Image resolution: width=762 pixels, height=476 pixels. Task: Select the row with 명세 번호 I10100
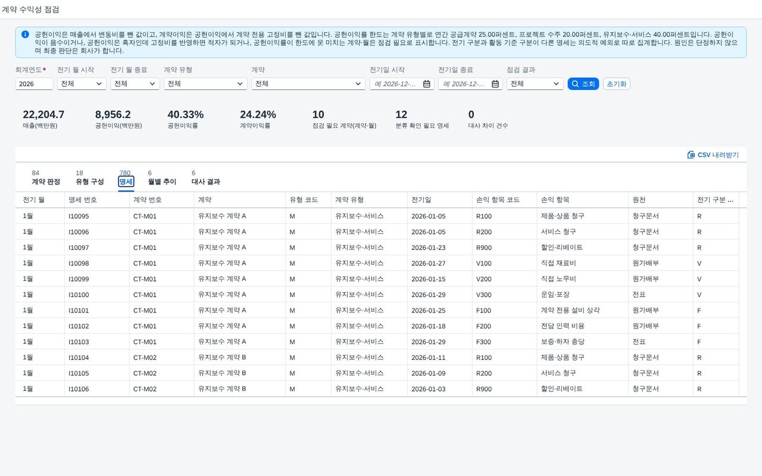377,295
